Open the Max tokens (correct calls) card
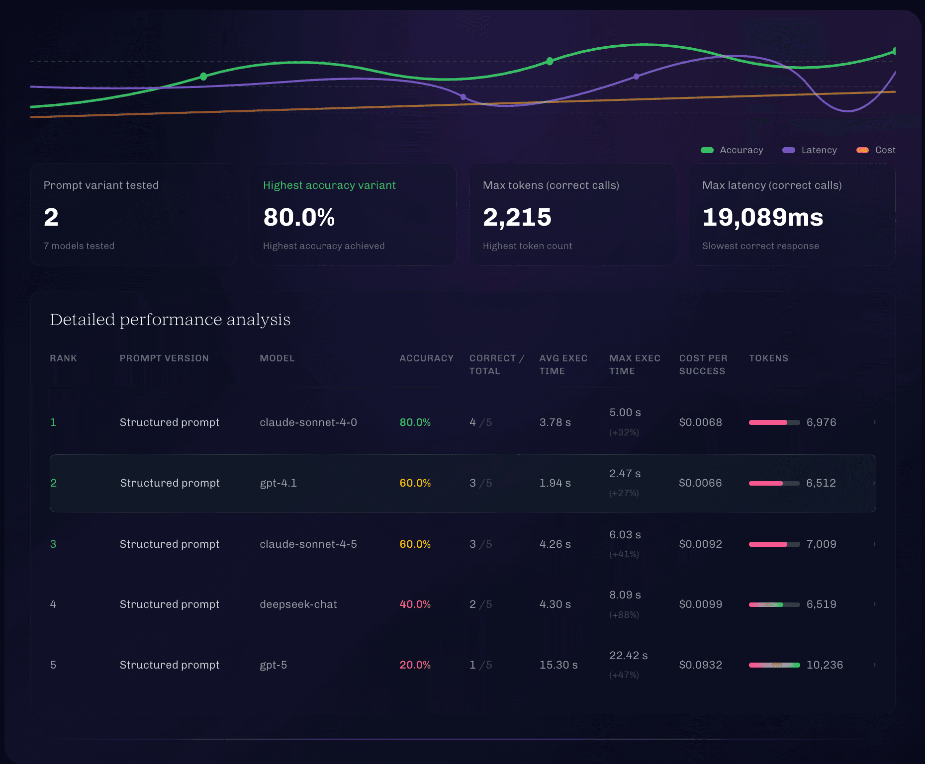The image size is (925, 764). (572, 214)
